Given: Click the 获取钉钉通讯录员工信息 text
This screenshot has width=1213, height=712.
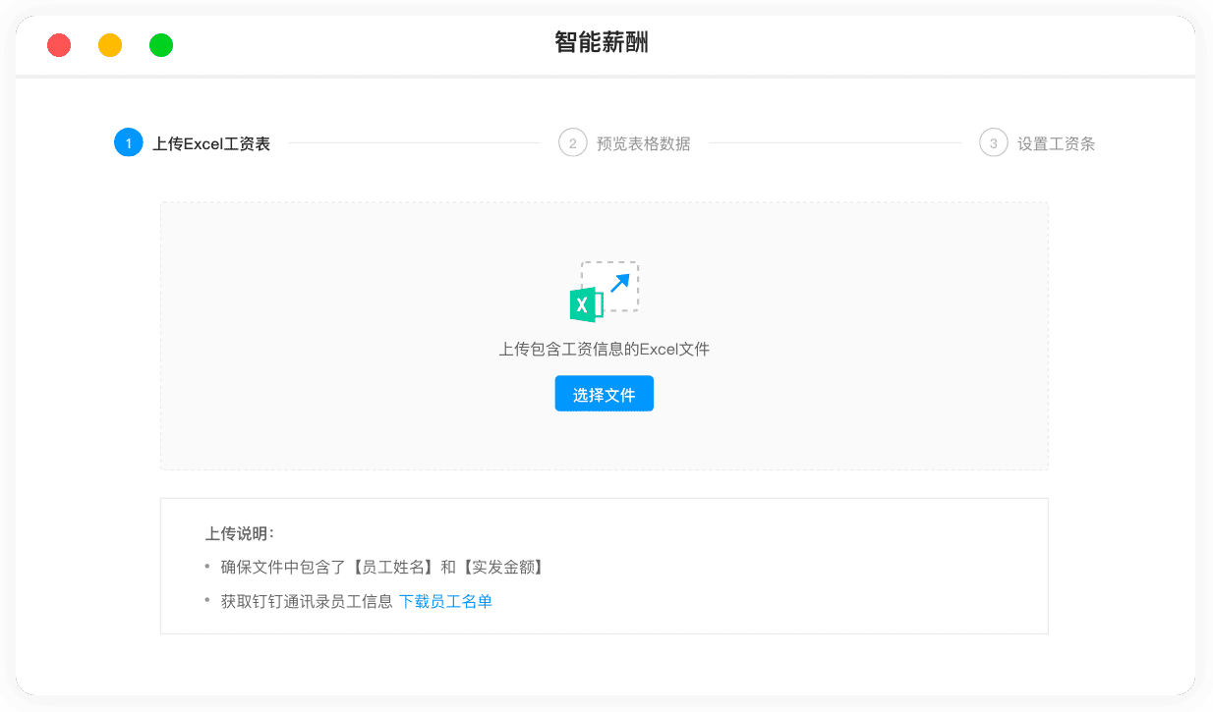Looking at the screenshot, I should click(x=307, y=601).
